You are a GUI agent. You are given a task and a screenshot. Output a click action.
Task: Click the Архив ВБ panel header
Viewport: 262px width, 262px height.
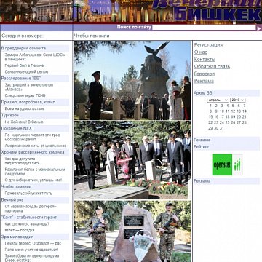click(226, 93)
